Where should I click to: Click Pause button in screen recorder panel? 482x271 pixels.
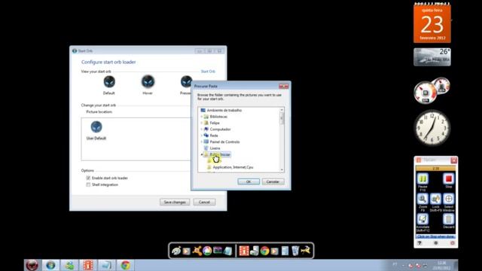[423, 179]
